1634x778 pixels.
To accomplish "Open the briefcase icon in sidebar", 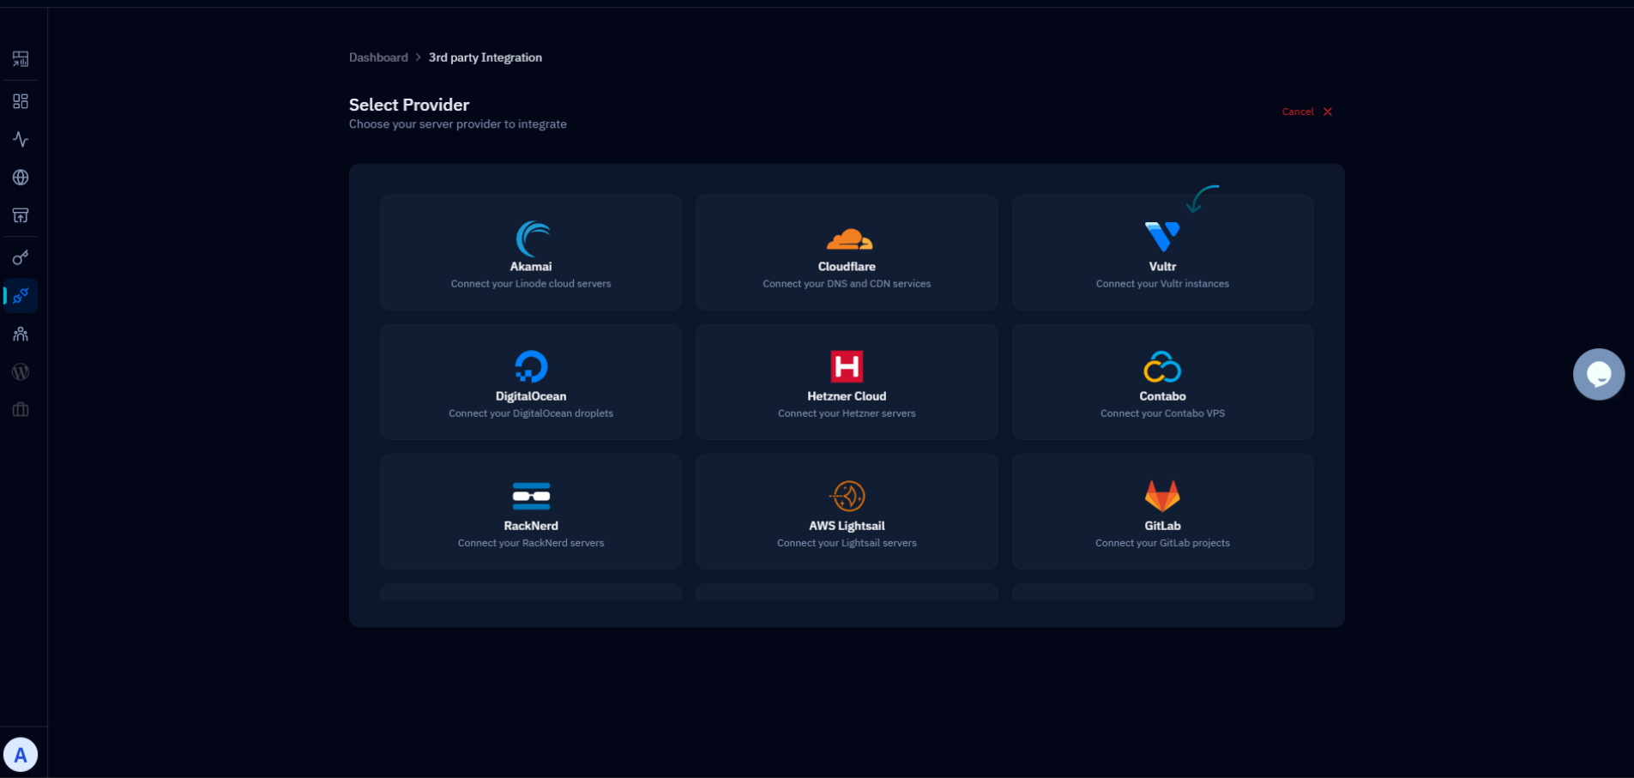I will [21, 410].
